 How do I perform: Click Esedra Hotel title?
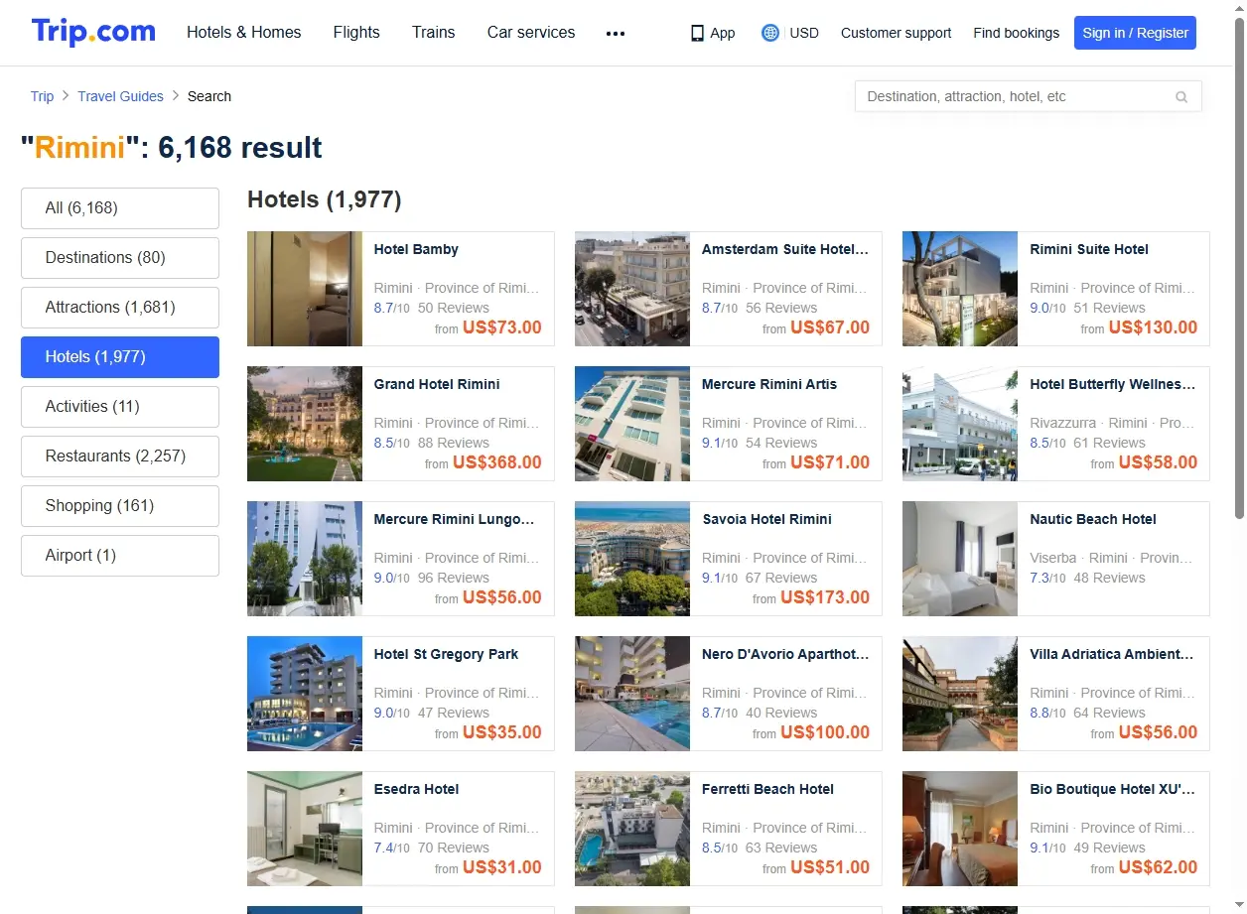pyautogui.click(x=416, y=789)
